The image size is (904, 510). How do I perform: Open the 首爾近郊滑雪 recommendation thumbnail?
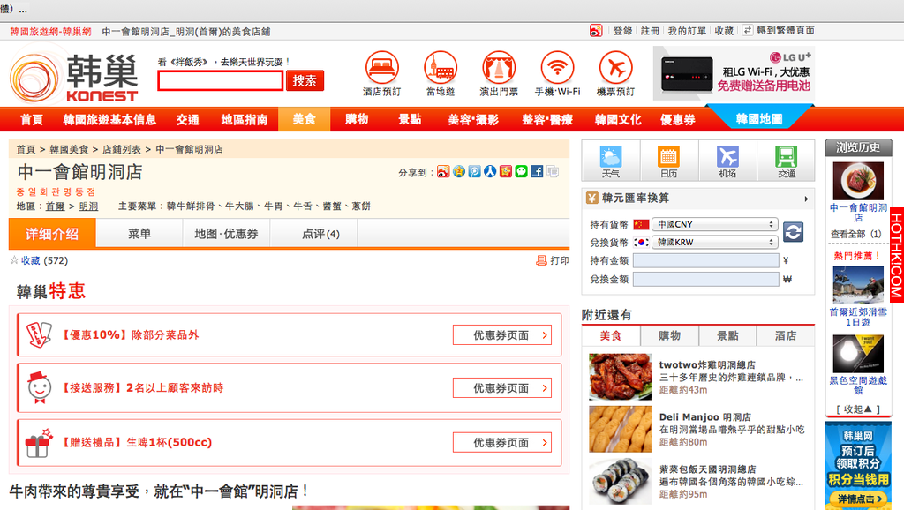858,285
